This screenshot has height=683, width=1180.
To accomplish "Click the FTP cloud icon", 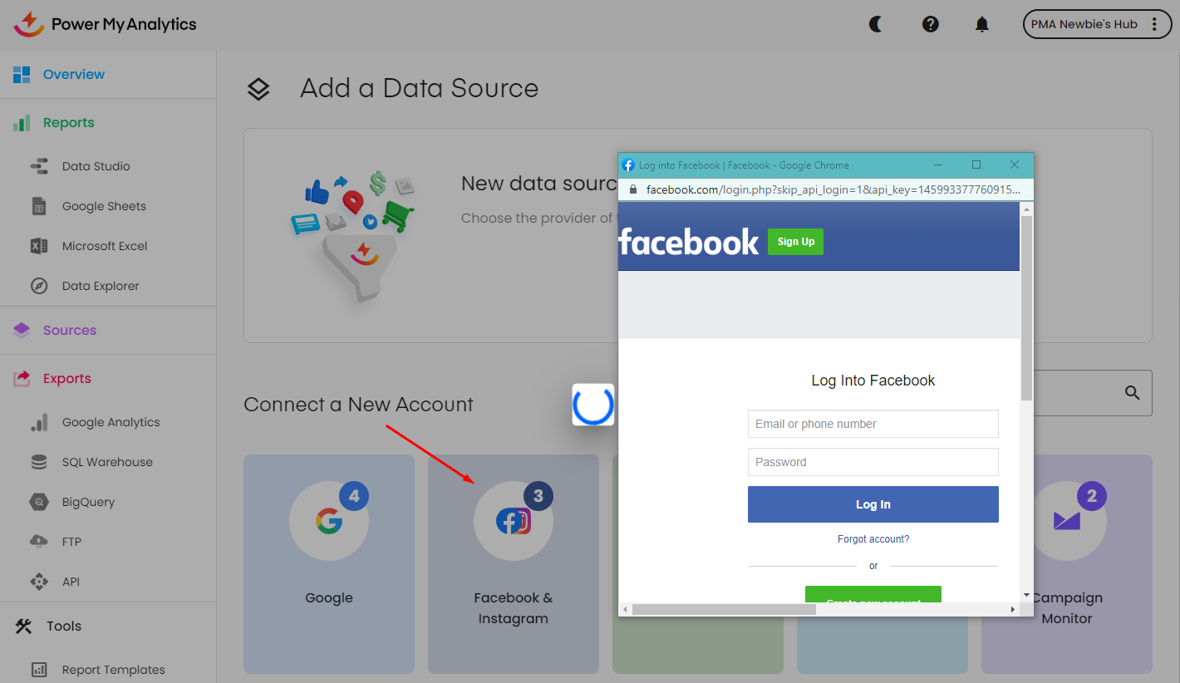I will point(39,541).
